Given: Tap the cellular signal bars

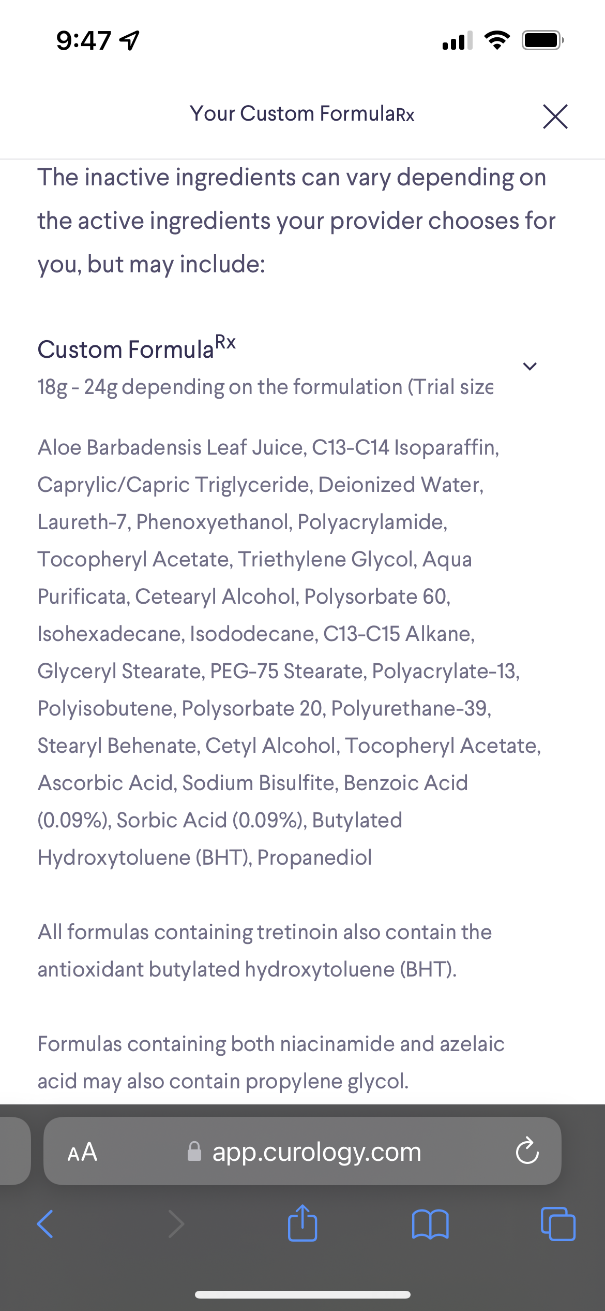Looking at the screenshot, I should click(457, 40).
